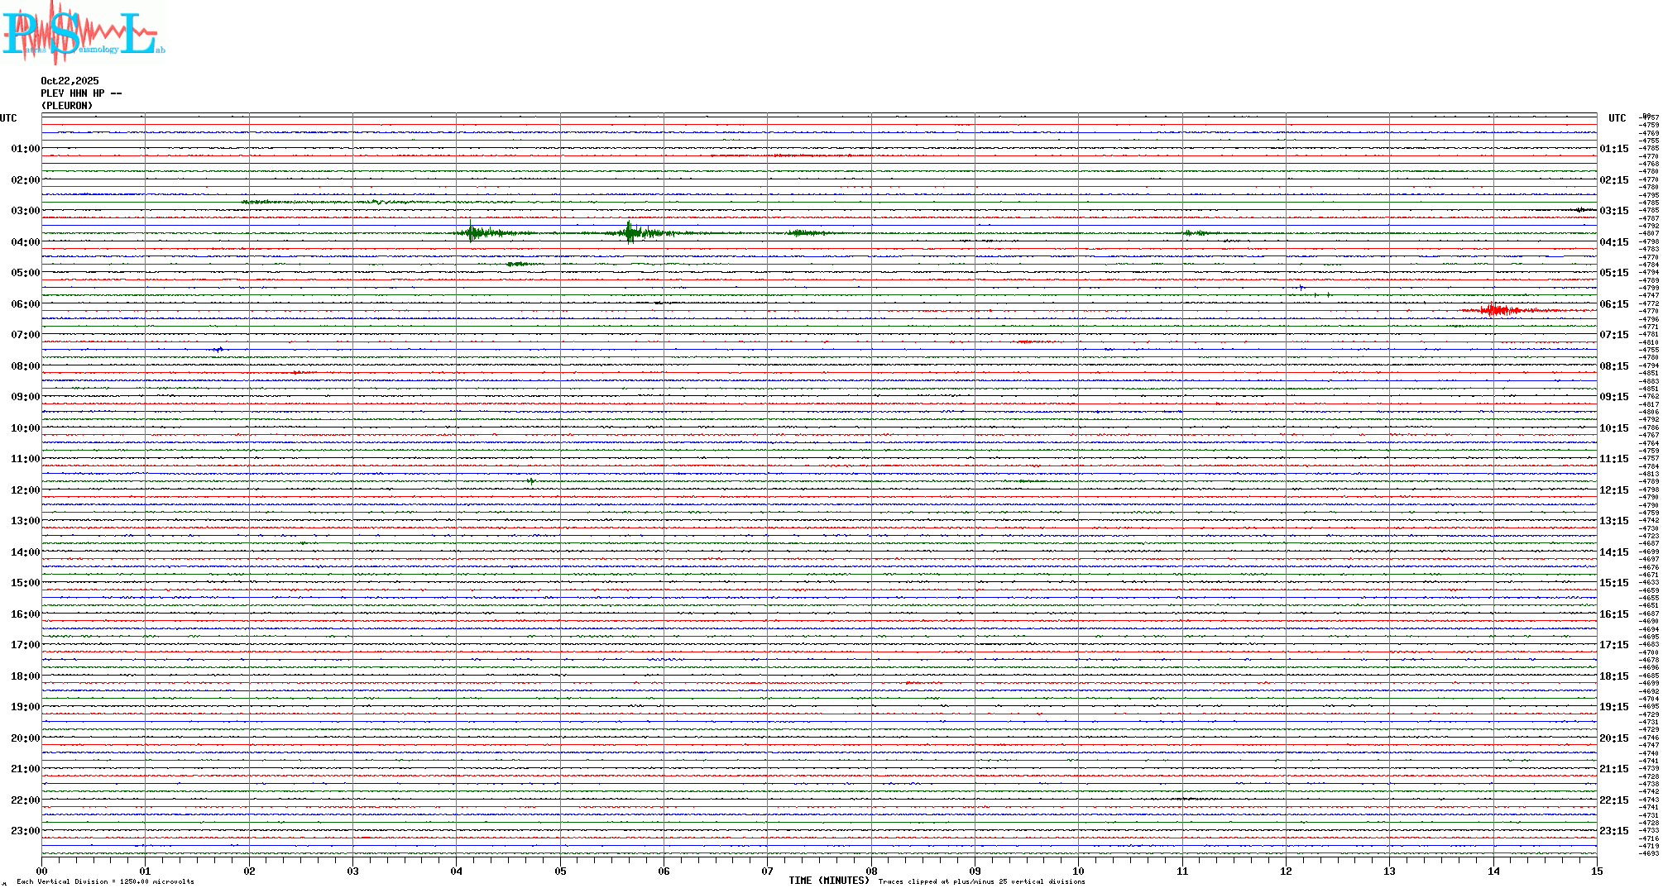
Task: Select the 06:15 label on right side
Action: pyautogui.click(x=1613, y=304)
